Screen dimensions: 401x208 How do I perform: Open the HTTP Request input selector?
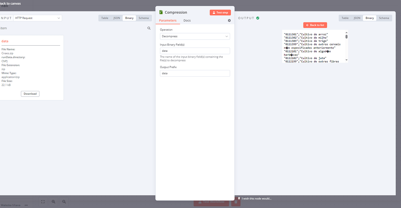(x=38, y=18)
